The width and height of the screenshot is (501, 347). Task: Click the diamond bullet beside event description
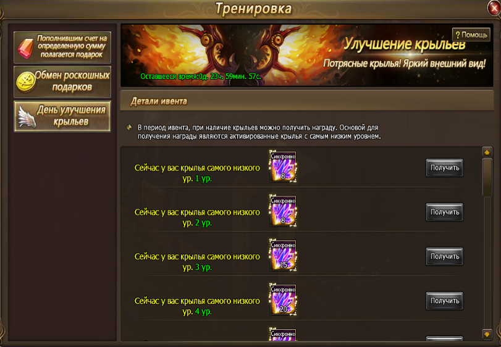pos(129,127)
